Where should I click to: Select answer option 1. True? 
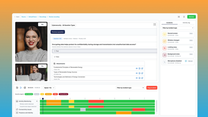[105, 51]
